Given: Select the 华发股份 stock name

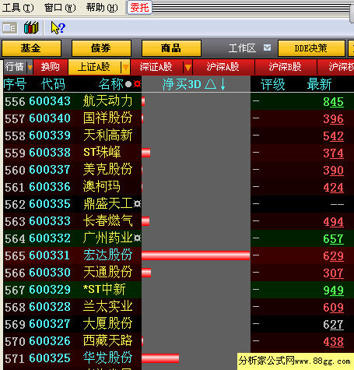Looking at the screenshot, I should tap(108, 358).
